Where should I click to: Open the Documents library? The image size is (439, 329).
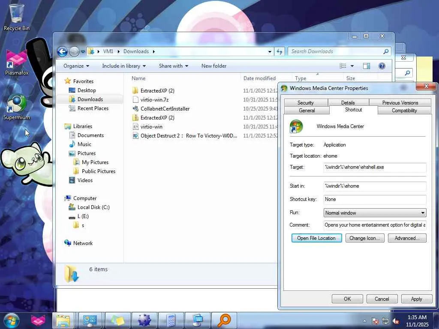(x=90, y=135)
